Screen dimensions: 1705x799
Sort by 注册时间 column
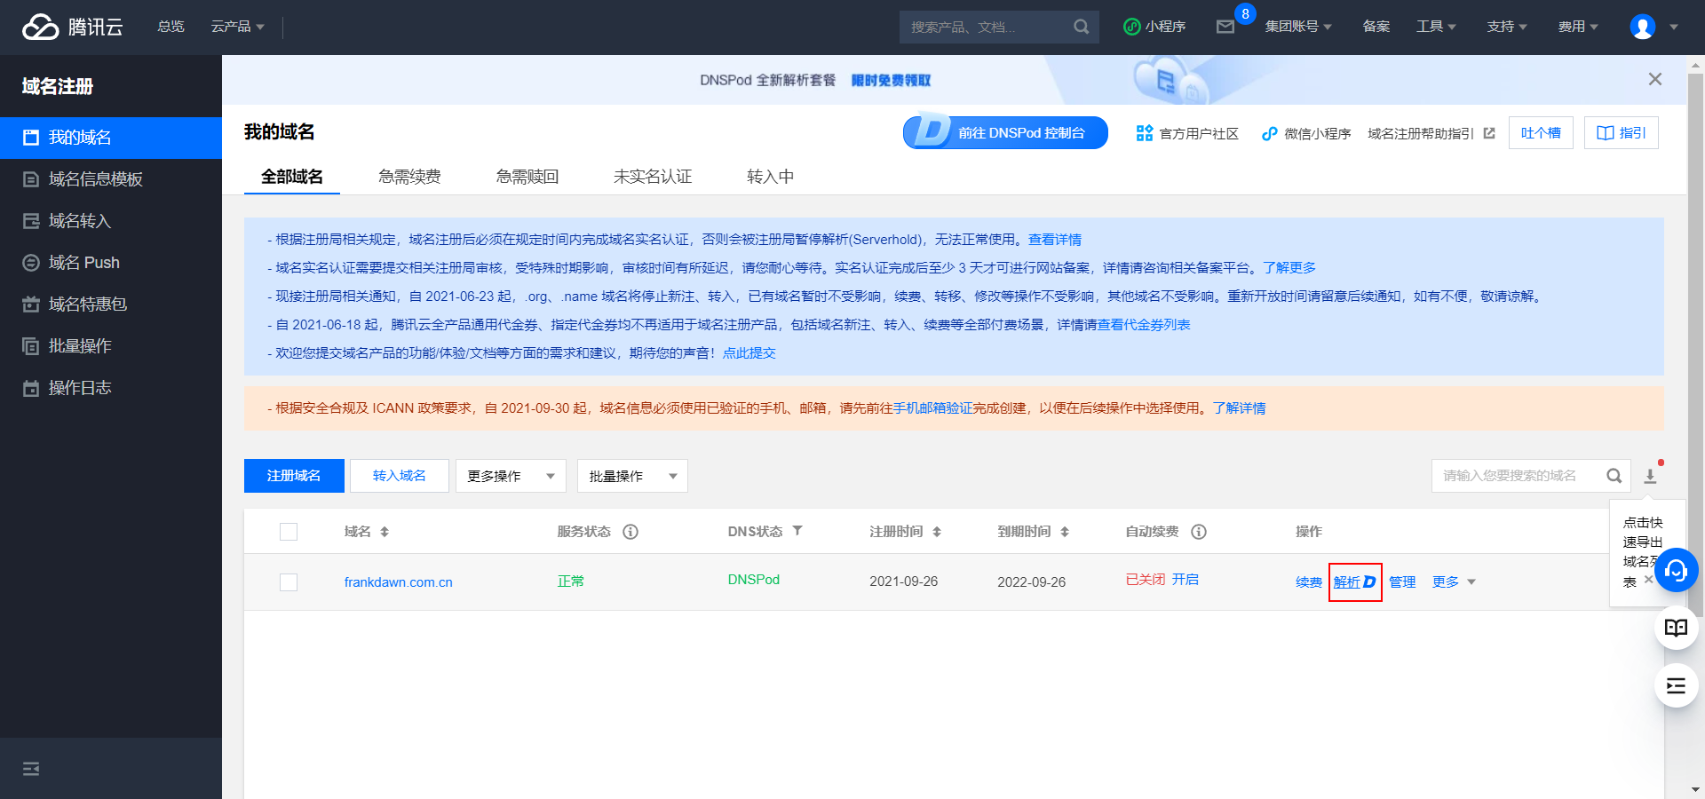[937, 532]
